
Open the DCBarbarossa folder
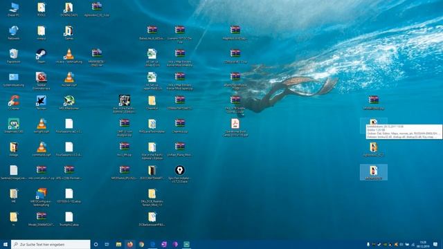152,219
